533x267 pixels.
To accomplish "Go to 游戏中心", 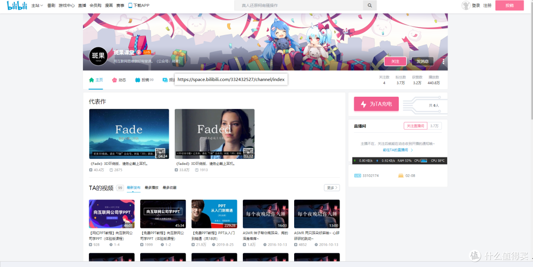I will [67, 5].
